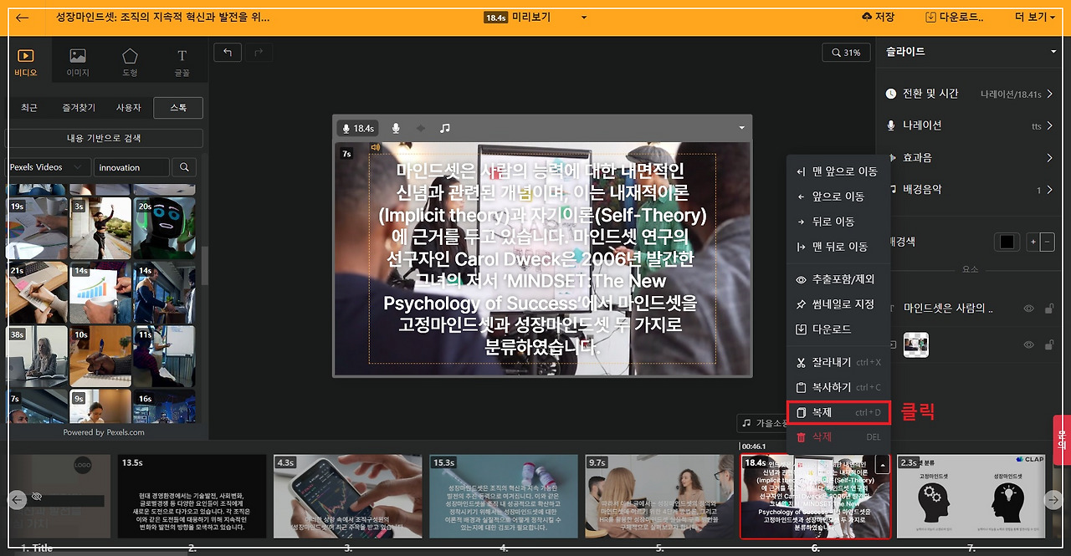Viewport: 1071px width, 556px height.
Task: Open the slide options arrow above the canvas
Action: pos(741,128)
